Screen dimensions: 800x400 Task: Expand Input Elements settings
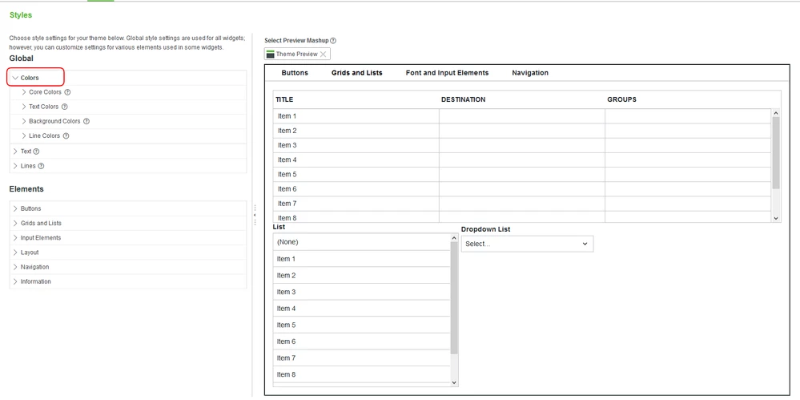pos(15,238)
